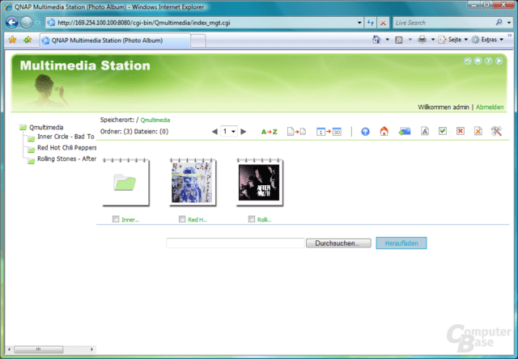Open the Rolli.. album link
518x359 pixels.
[265, 220]
